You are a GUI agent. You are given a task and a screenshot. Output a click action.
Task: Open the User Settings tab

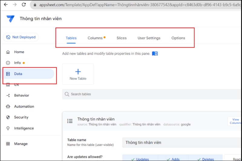[149, 38]
